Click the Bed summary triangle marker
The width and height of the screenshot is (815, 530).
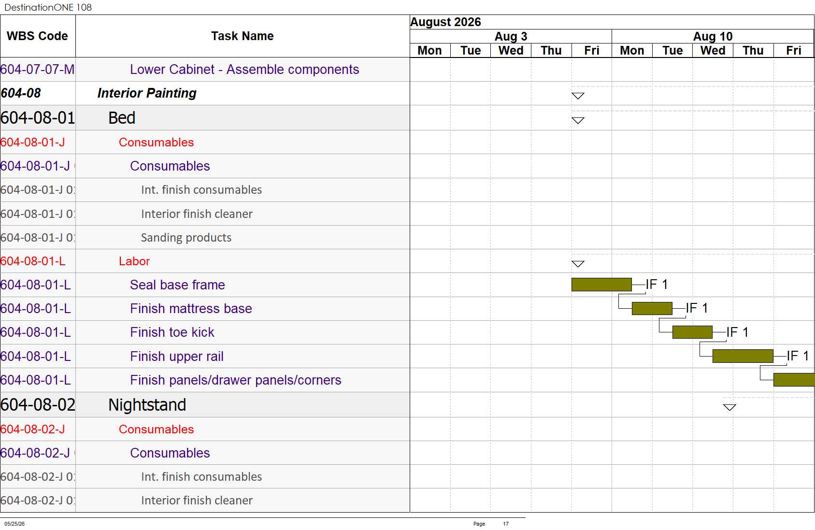point(578,120)
